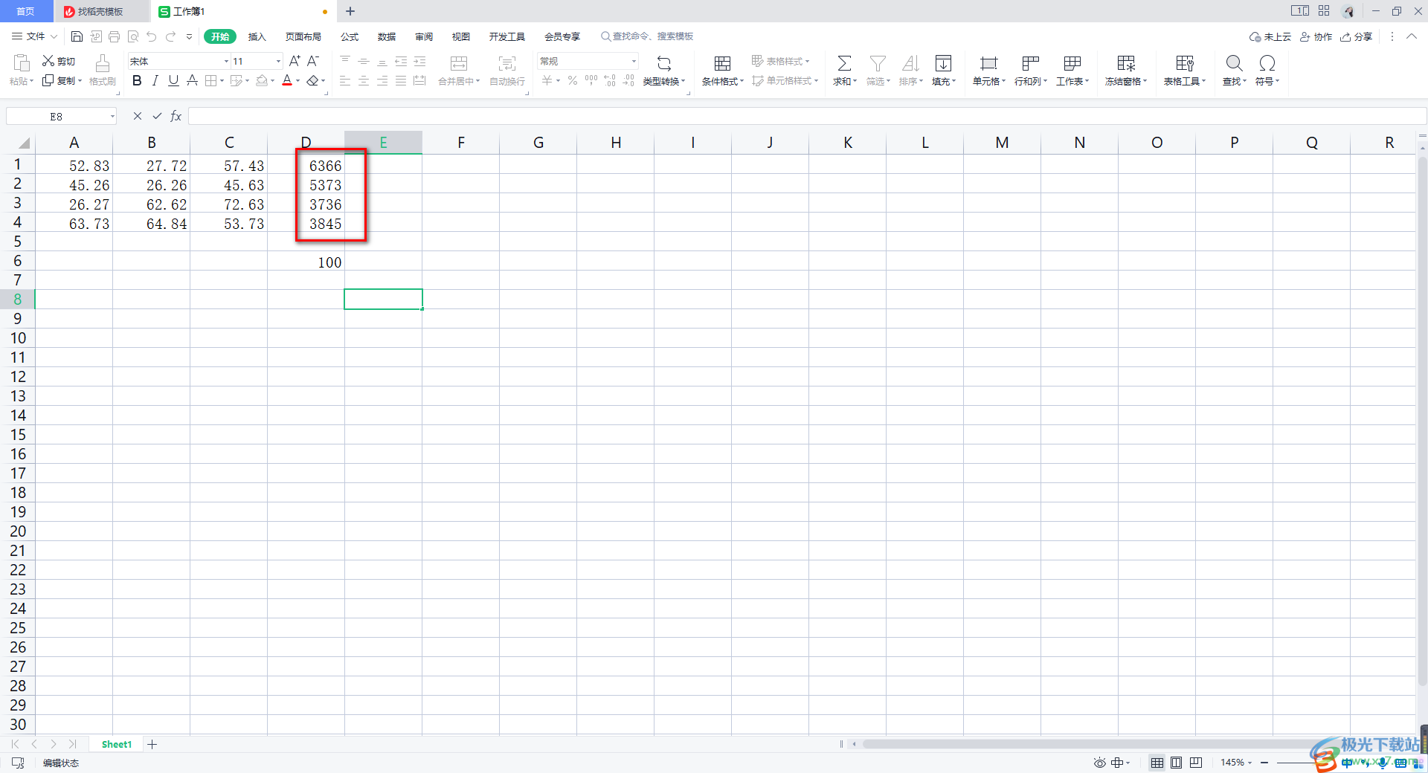
Task: Click the zoom out minus on zoom slider
Action: (1264, 763)
